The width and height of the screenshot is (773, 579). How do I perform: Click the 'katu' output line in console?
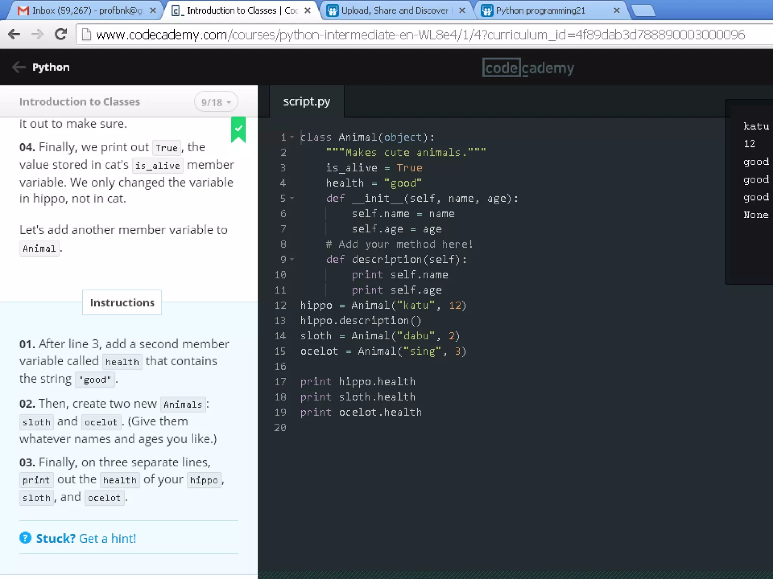[x=756, y=126]
